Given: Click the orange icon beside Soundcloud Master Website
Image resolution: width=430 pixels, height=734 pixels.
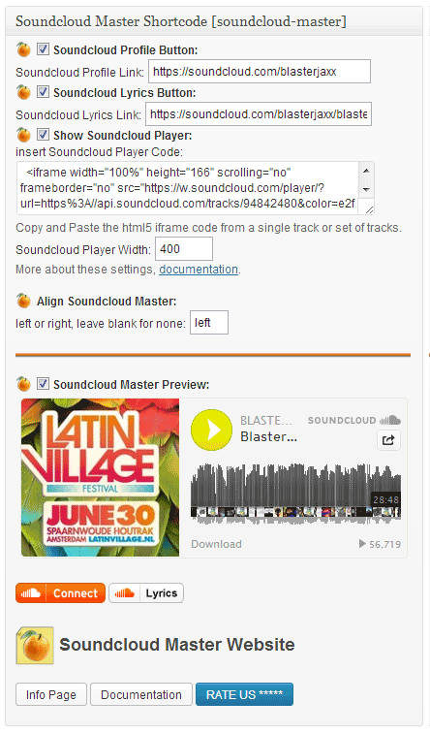Looking at the screenshot, I should pyautogui.click(x=35, y=646).
